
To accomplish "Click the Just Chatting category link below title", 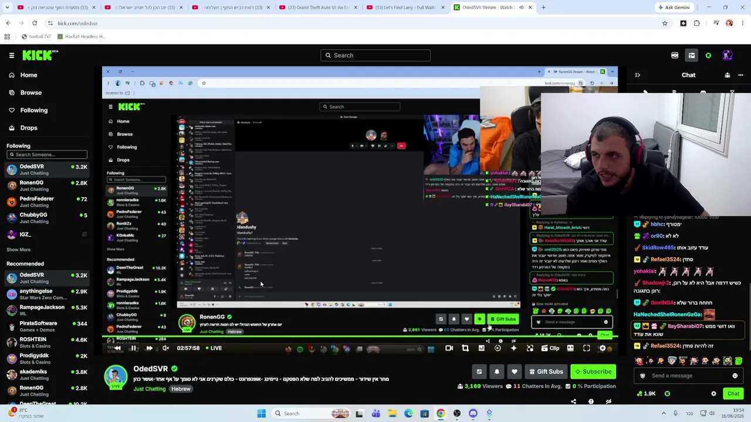I will (149, 389).
